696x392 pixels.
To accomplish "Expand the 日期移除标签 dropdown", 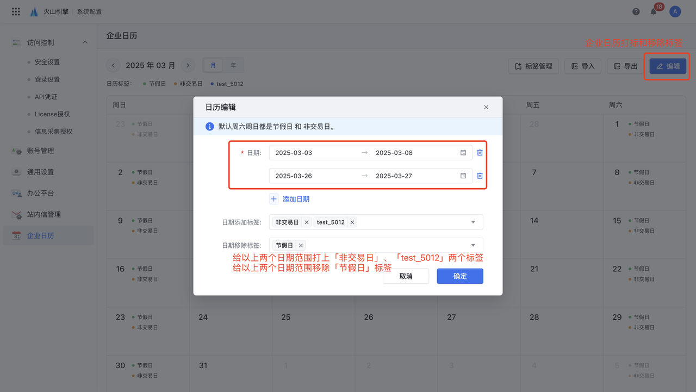I will [x=473, y=245].
